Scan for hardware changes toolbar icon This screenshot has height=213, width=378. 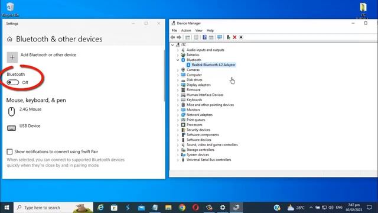[x=220, y=37]
